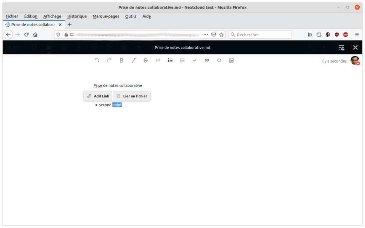This screenshot has width=365, height=228.
Task: Insert an image into the note
Action: (x=231, y=60)
